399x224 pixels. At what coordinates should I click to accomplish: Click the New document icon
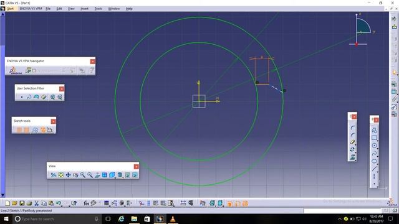[x=7, y=203]
